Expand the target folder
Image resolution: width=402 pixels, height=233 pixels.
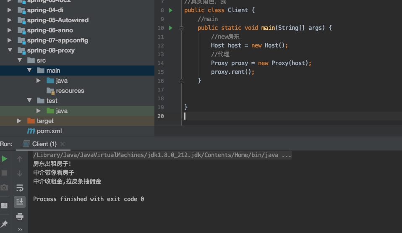[x=19, y=121]
